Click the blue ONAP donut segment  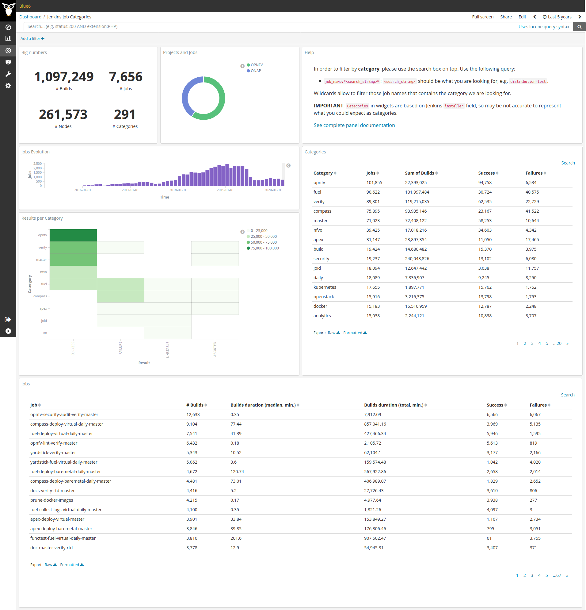186,95
